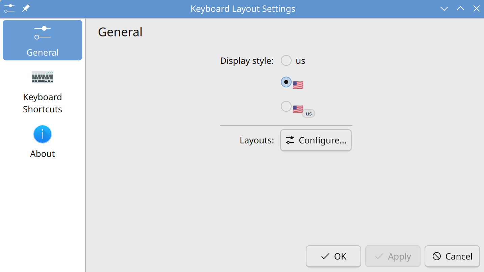This screenshot has height=272, width=484.
Task: Open the Keyboard Shortcuts page label
Action: click(x=43, y=103)
